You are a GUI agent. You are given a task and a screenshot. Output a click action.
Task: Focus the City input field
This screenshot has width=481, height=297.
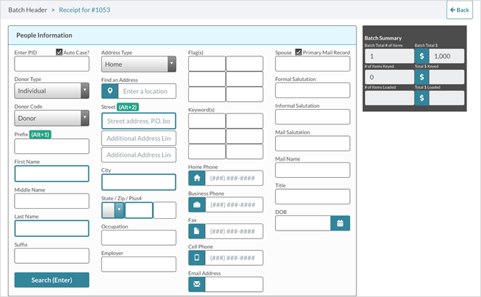(138, 182)
